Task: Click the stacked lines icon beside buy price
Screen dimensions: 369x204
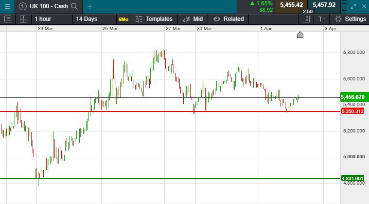Action: click(344, 6)
